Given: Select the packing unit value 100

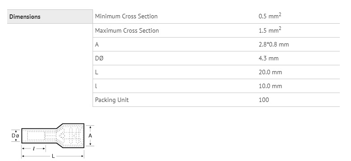Looking at the screenshot, I should (x=263, y=100).
